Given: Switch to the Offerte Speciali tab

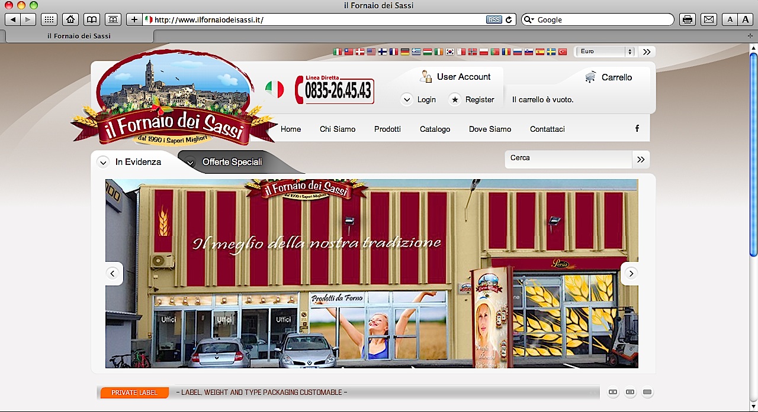Looking at the screenshot, I should click(232, 162).
